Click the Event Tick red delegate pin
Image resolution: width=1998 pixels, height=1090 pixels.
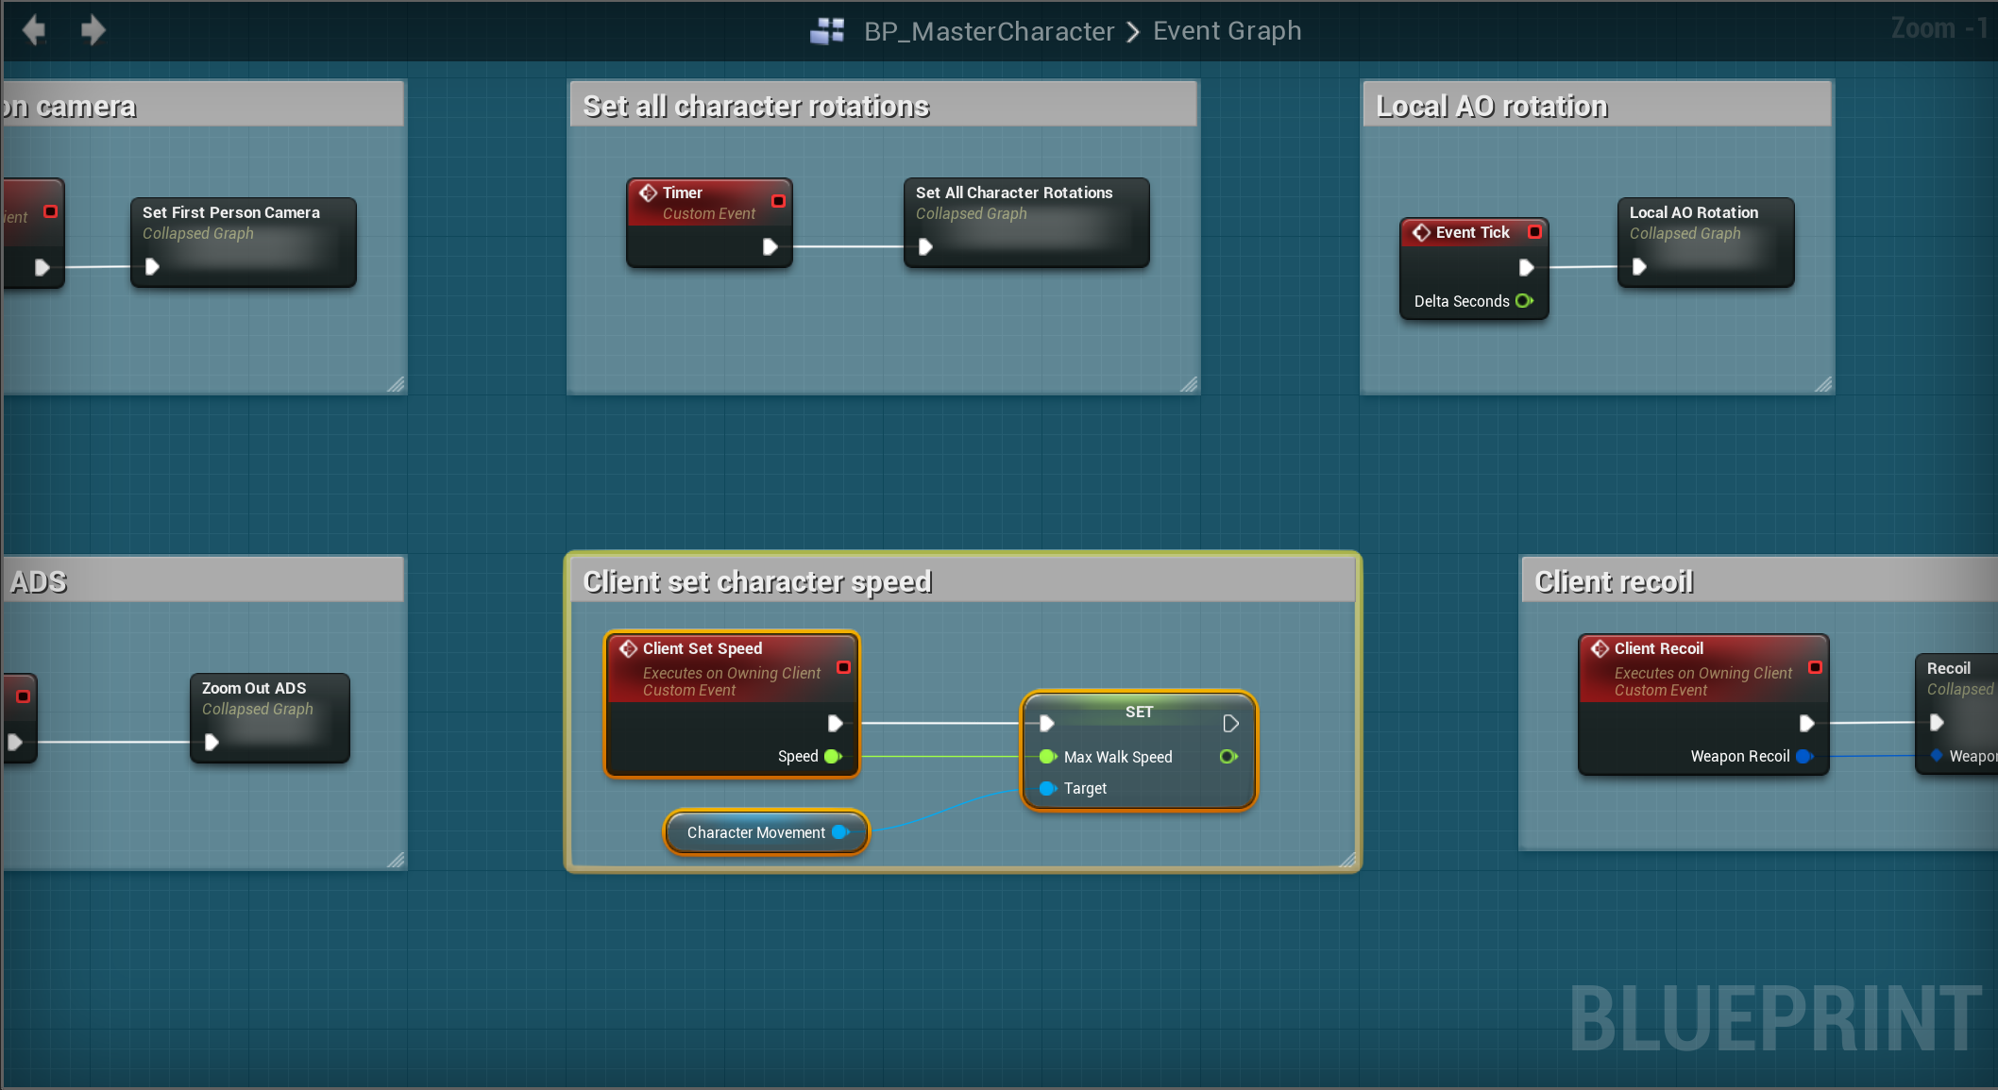tap(1534, 232)
